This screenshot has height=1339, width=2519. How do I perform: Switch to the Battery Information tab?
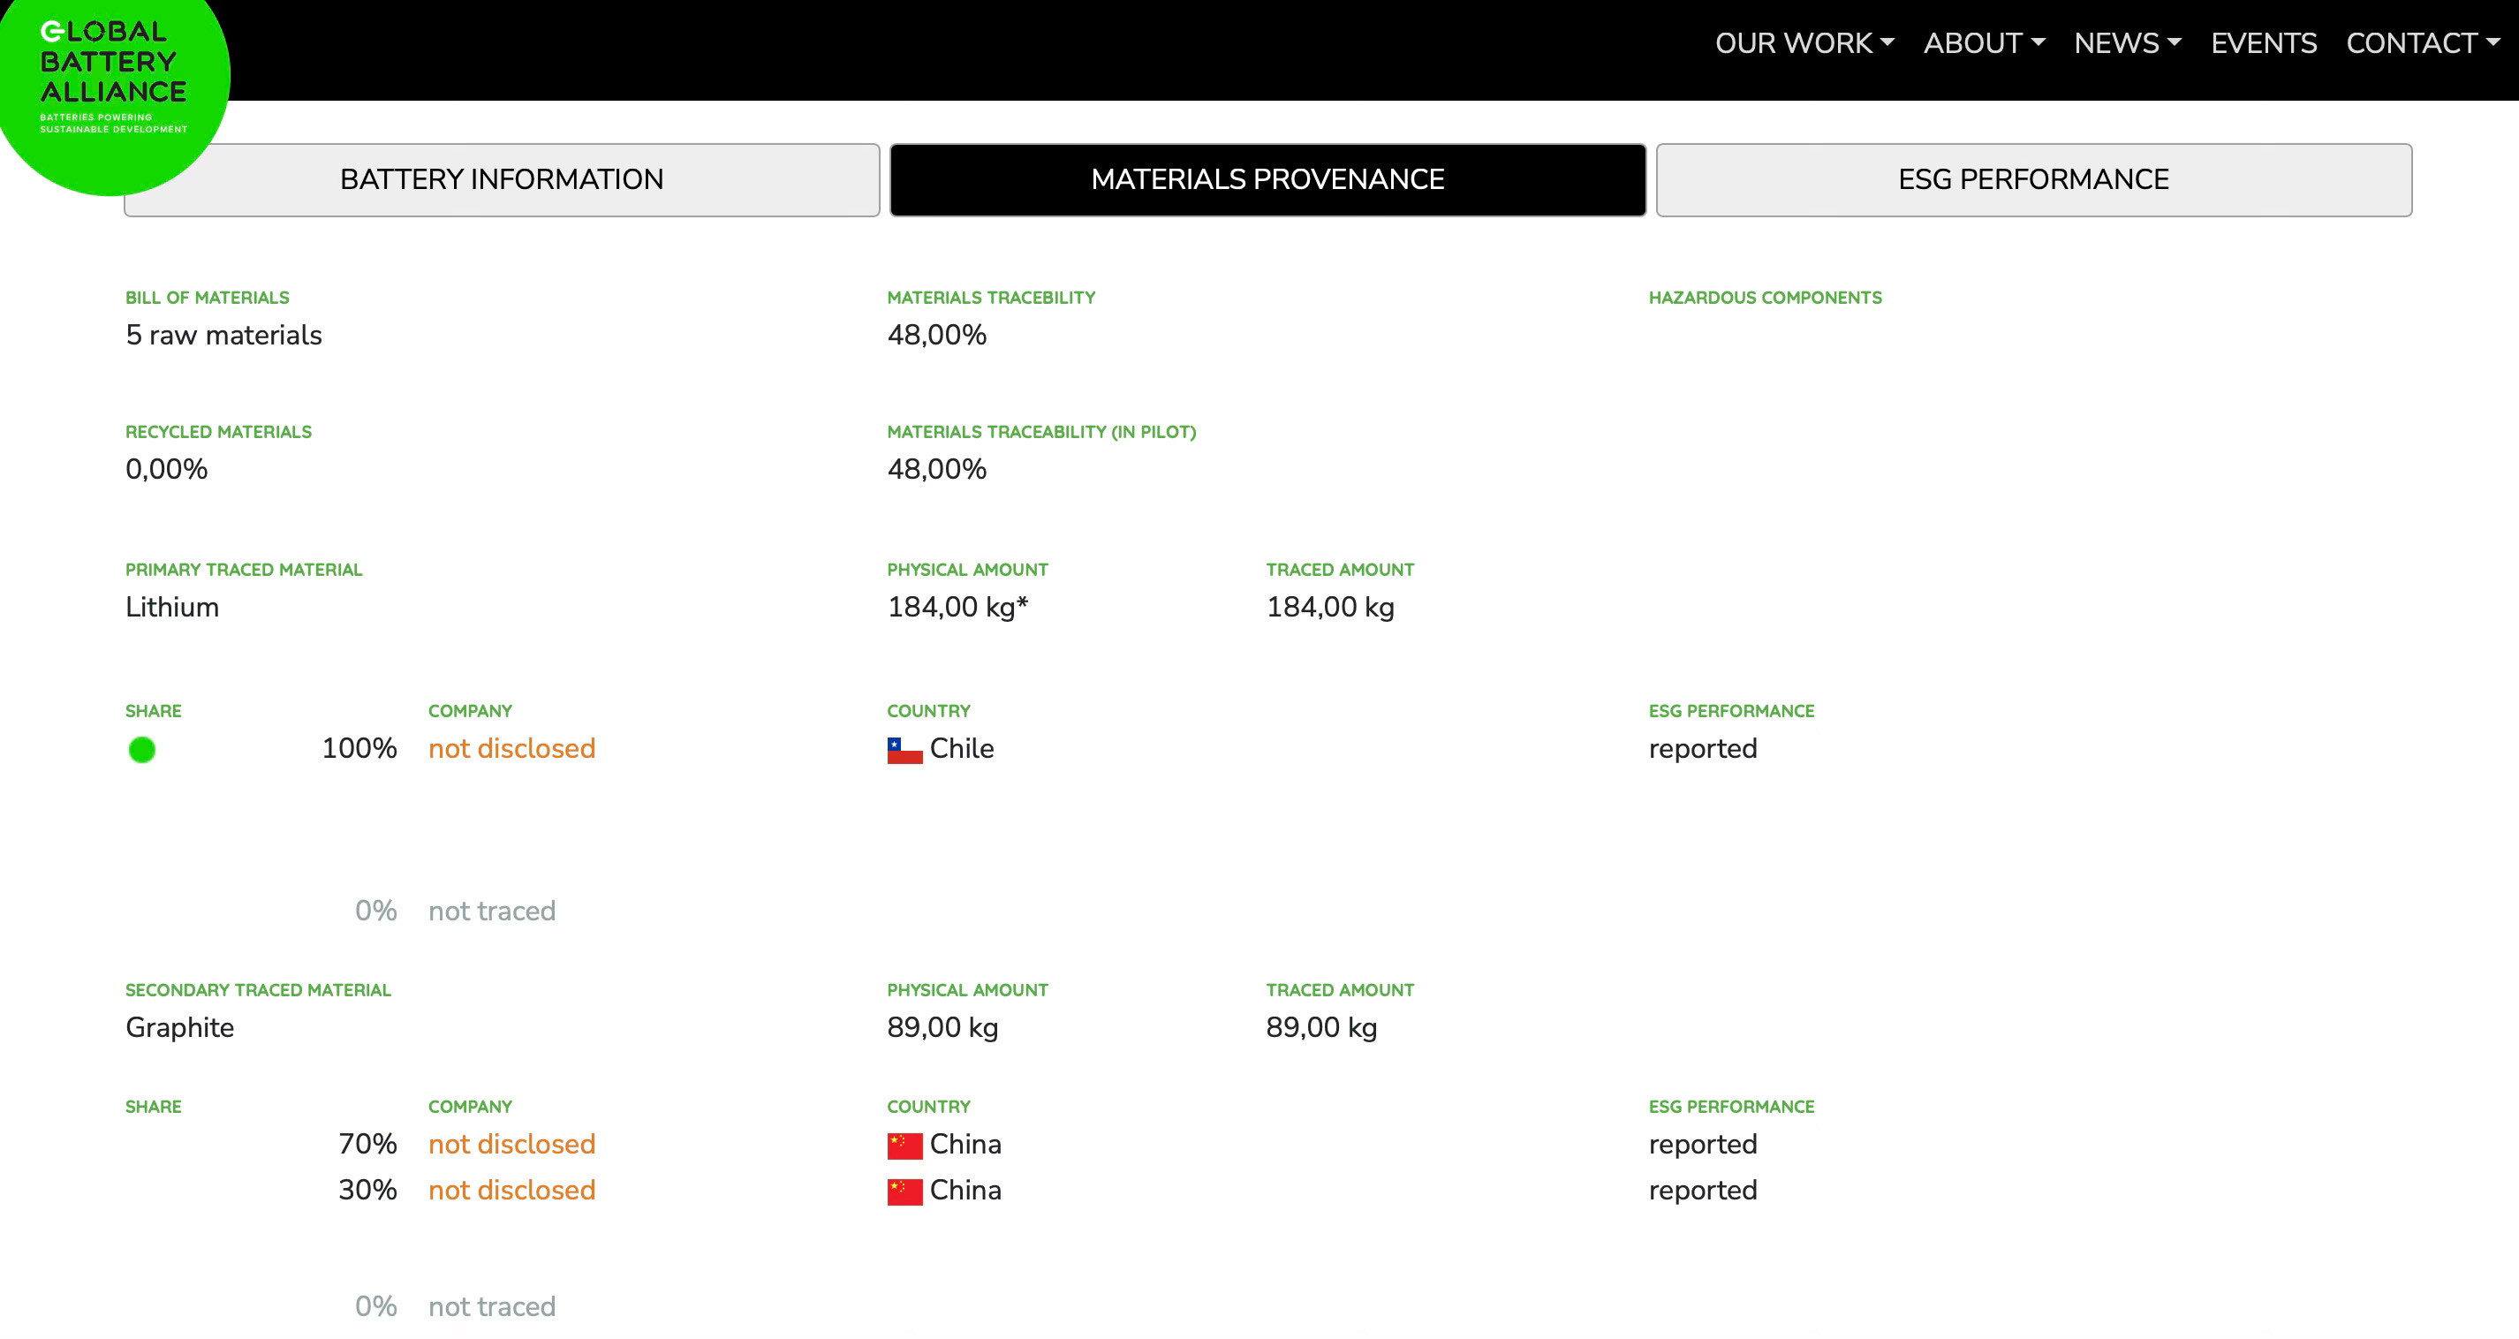pyautogui.click(x=502, y=179)
